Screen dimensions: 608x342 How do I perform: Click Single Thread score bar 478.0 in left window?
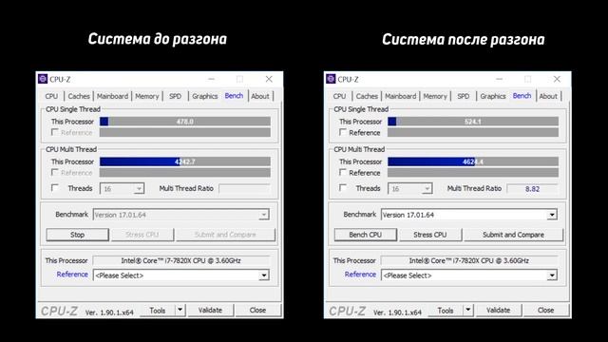coord(185,122)
